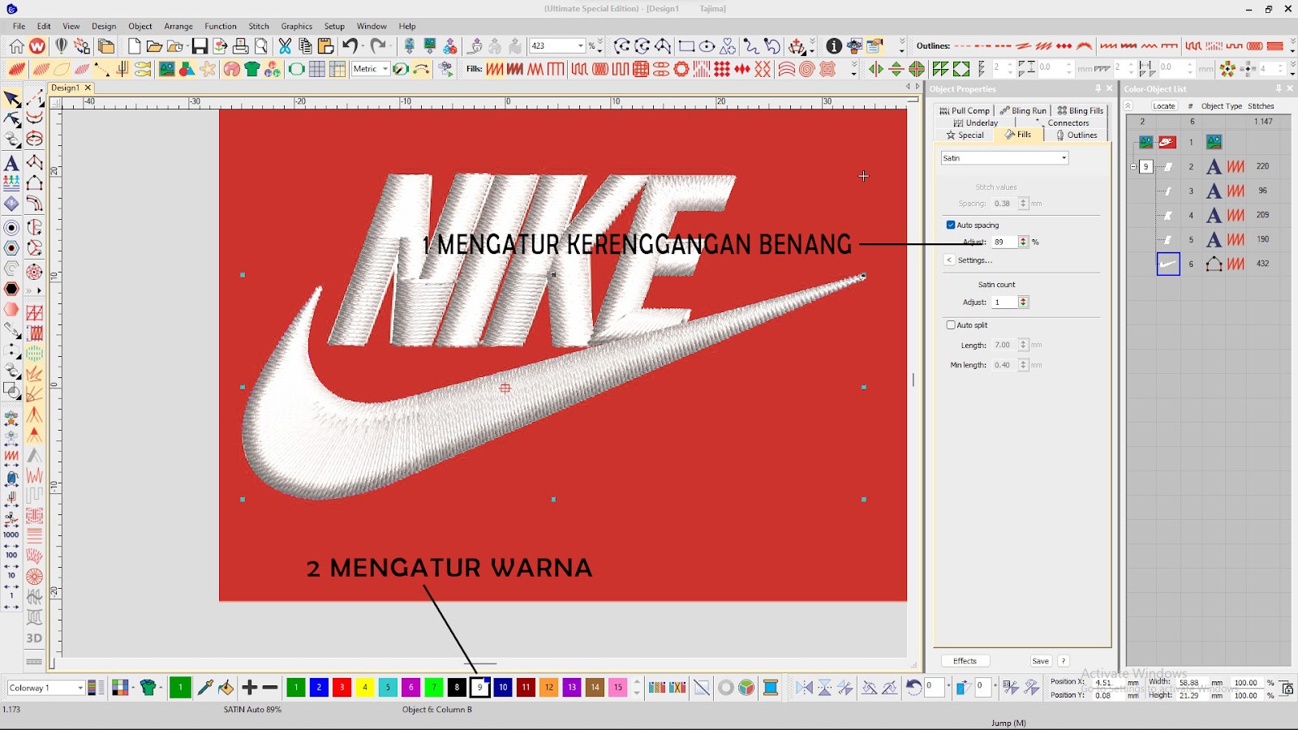Click the Home icon in the toolbar
This screenshot has width=1298, height=730.
pyautogui.click(x=16, y=46)
